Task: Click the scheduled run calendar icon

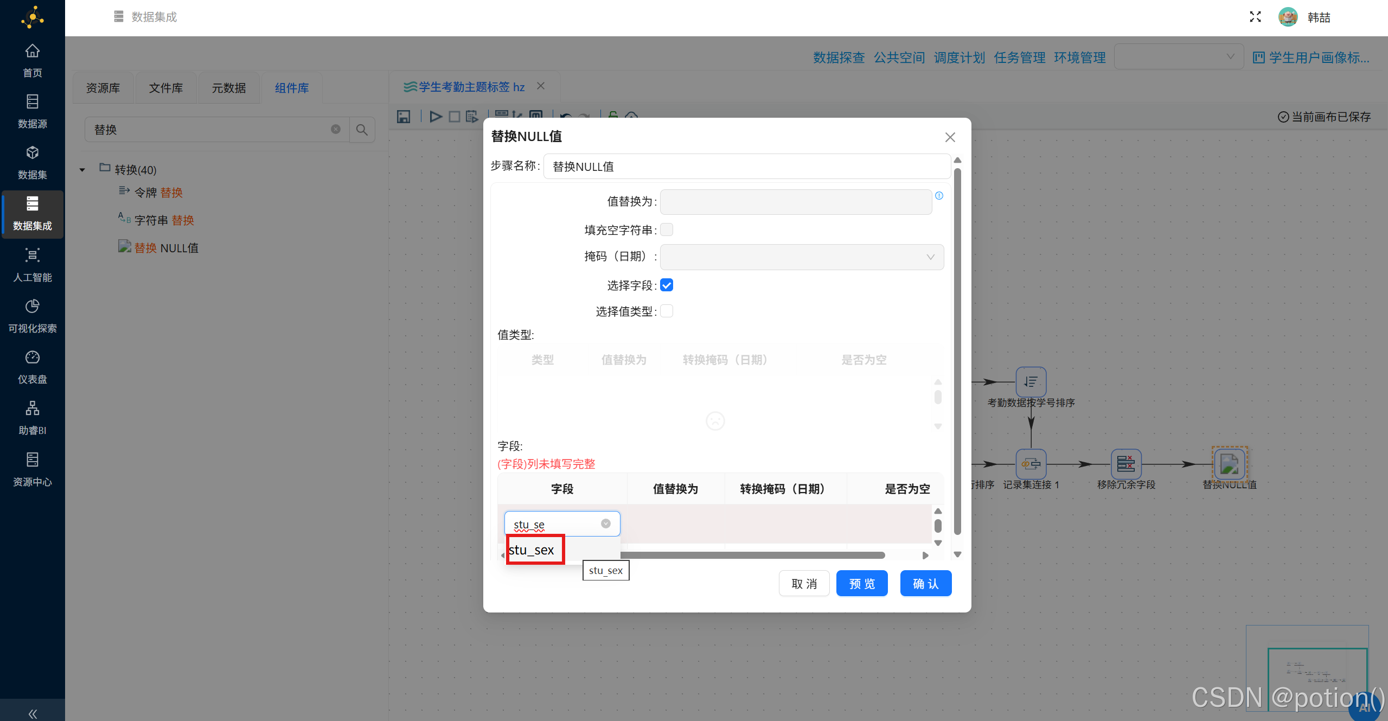Action: point(472,116)
